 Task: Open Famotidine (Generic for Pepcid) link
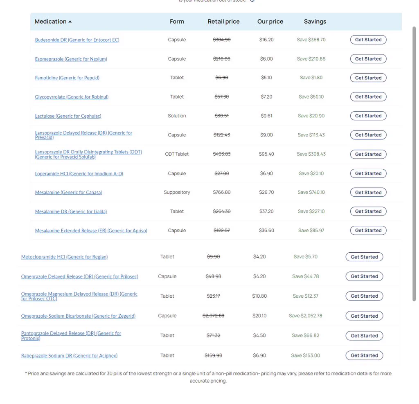[x=67, y=78]
